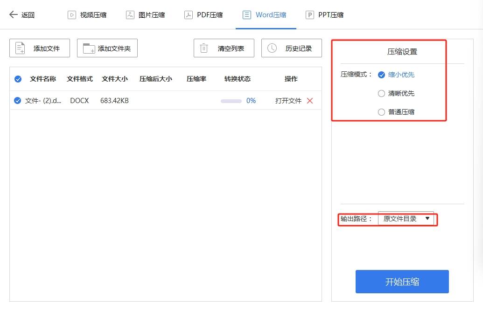Click the 添加文件 button

pyautogui.click(x=40, y=48)
